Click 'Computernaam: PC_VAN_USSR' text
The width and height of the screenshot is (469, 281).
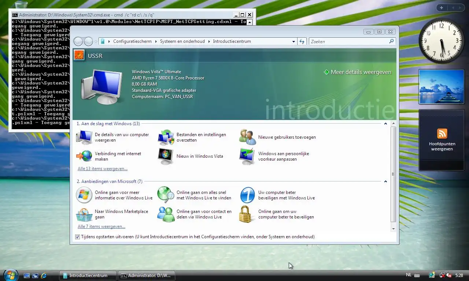(162, 97)
